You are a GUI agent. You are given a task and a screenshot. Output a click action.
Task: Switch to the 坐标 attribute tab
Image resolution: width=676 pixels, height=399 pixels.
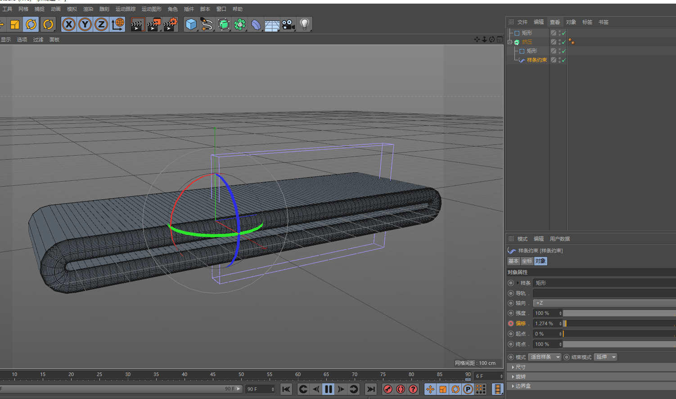point(527,261)
